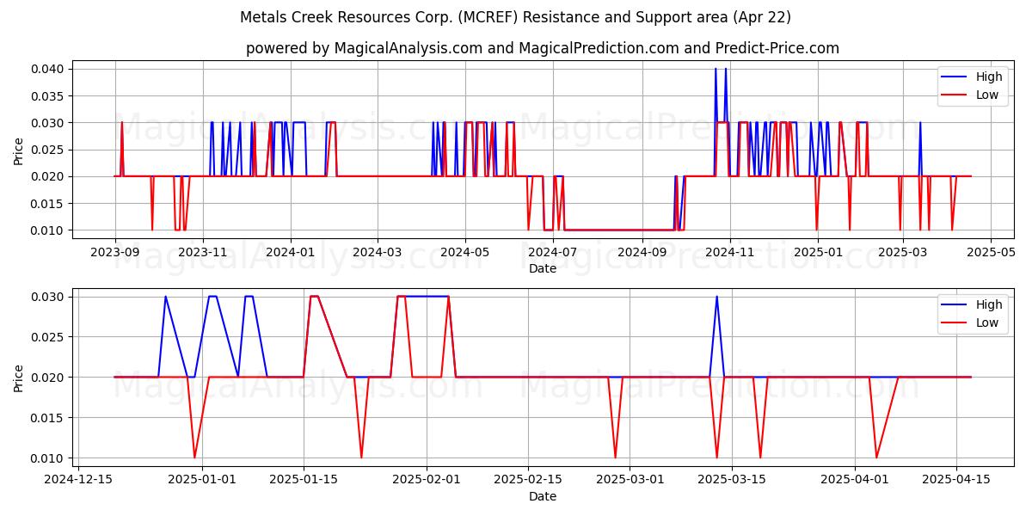Click the 0.035 tick on top chart
This screenshot has width=1032, height=516.
click(x=48, y=95)
